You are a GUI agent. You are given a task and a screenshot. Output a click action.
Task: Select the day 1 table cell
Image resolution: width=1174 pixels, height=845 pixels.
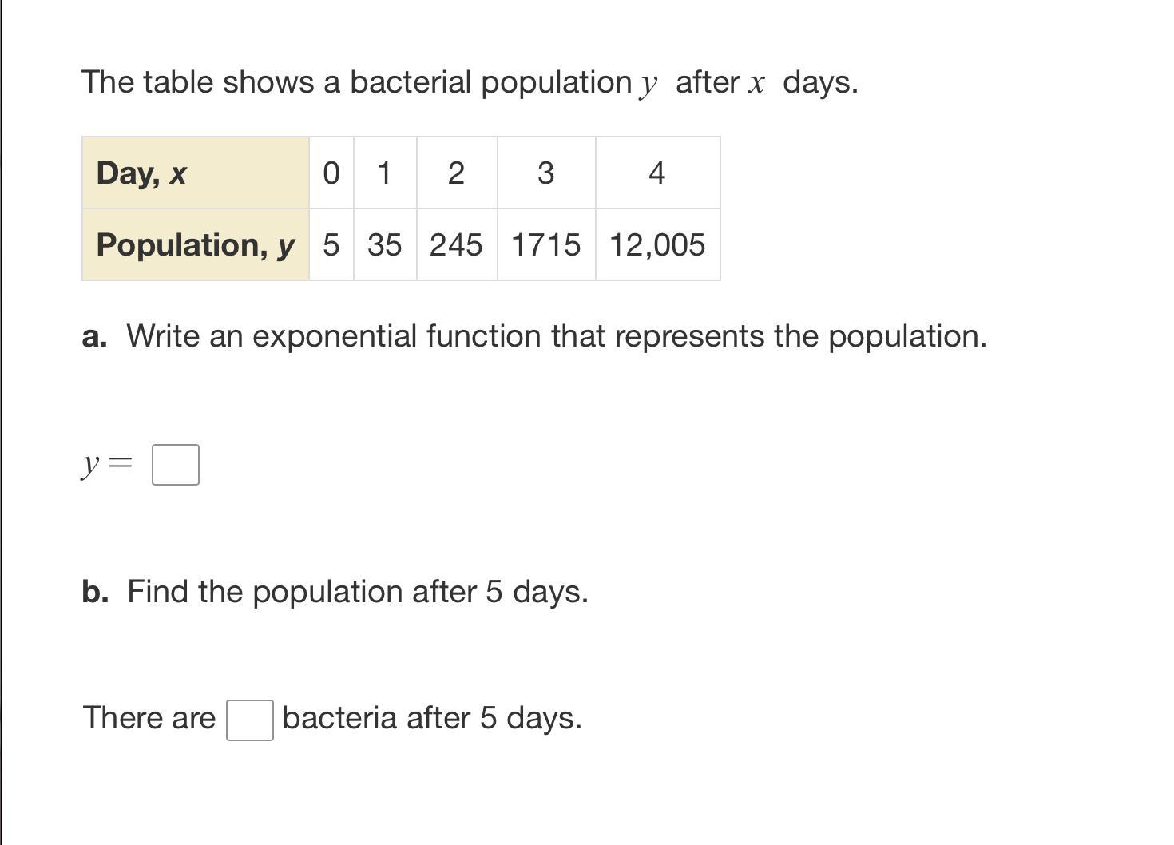385,173
